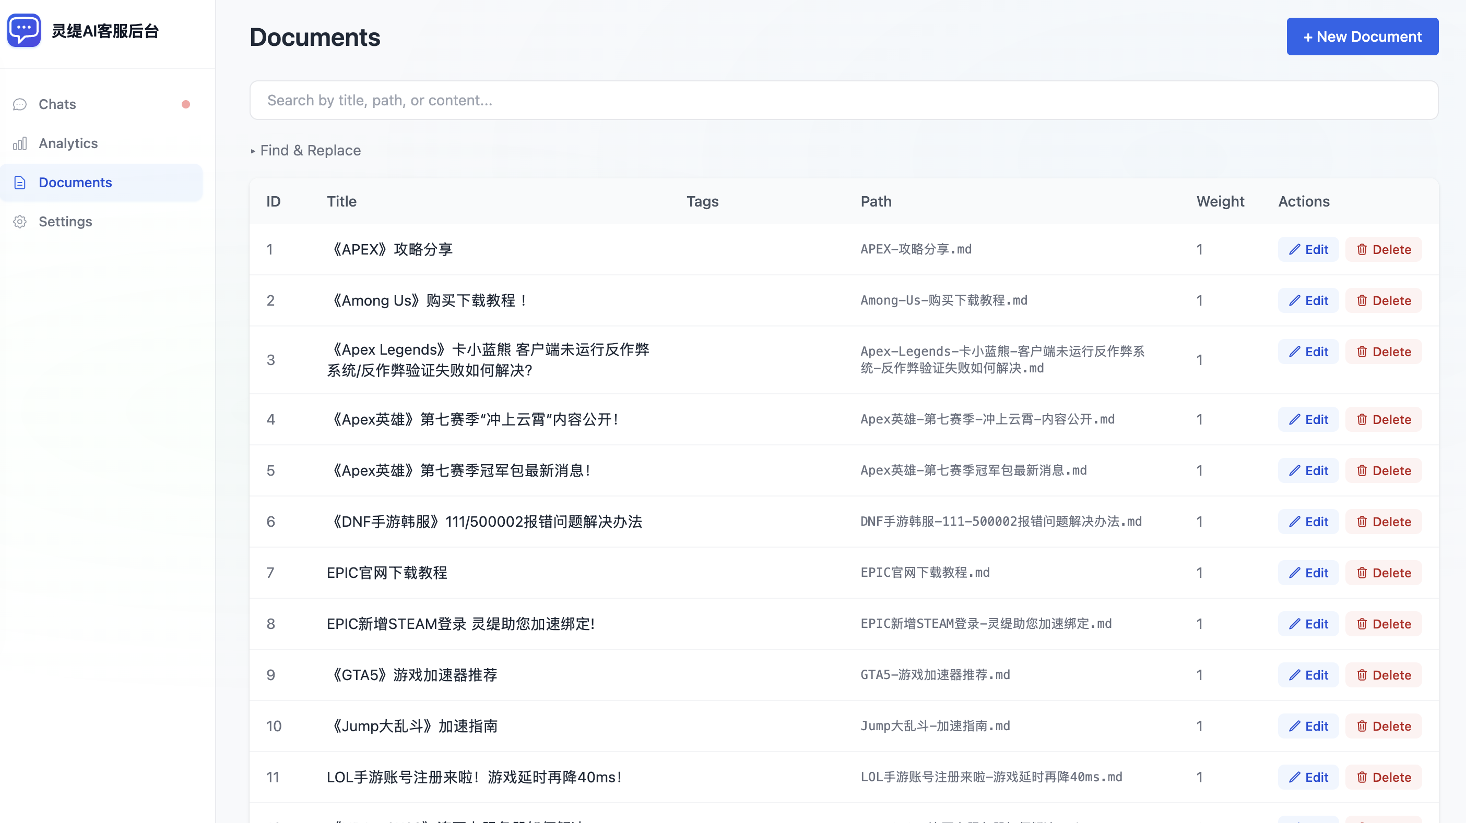Edit the LOL手游账号注册 document
The image size is (1466, 823).
1308,778
